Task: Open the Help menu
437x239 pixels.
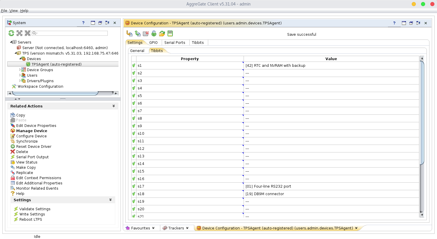Action: 24,10
